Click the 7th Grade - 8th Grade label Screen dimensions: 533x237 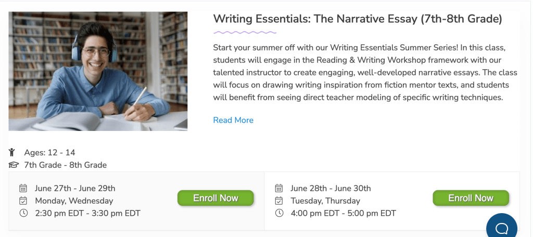65,165
